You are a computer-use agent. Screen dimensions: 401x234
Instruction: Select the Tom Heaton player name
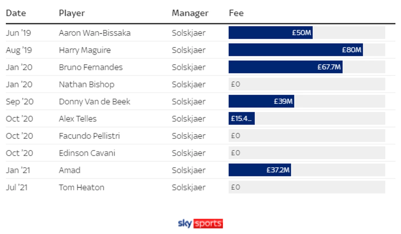[x=82, y=187]
